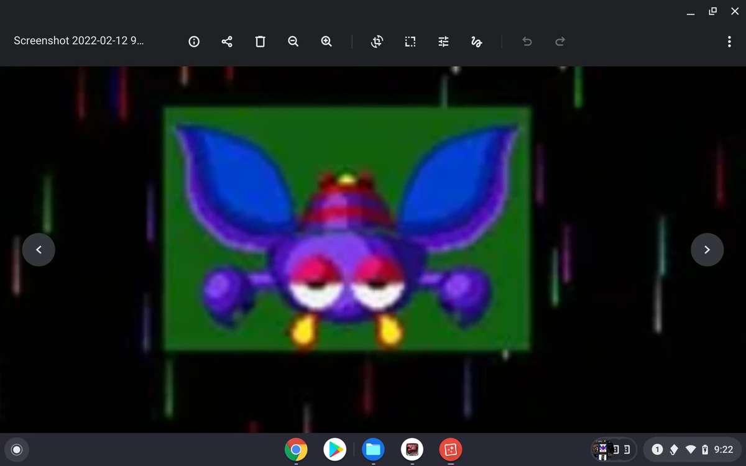Open the Files app
Viewport: 746px width, 466px height.
[373, 449]
